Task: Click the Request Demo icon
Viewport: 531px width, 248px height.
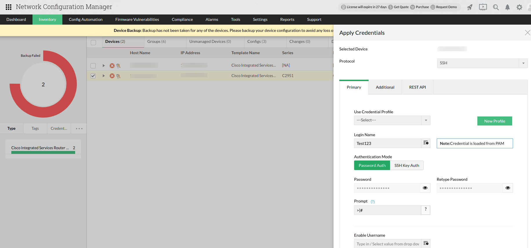Action: pyautogui.click(x=433, y=7)
